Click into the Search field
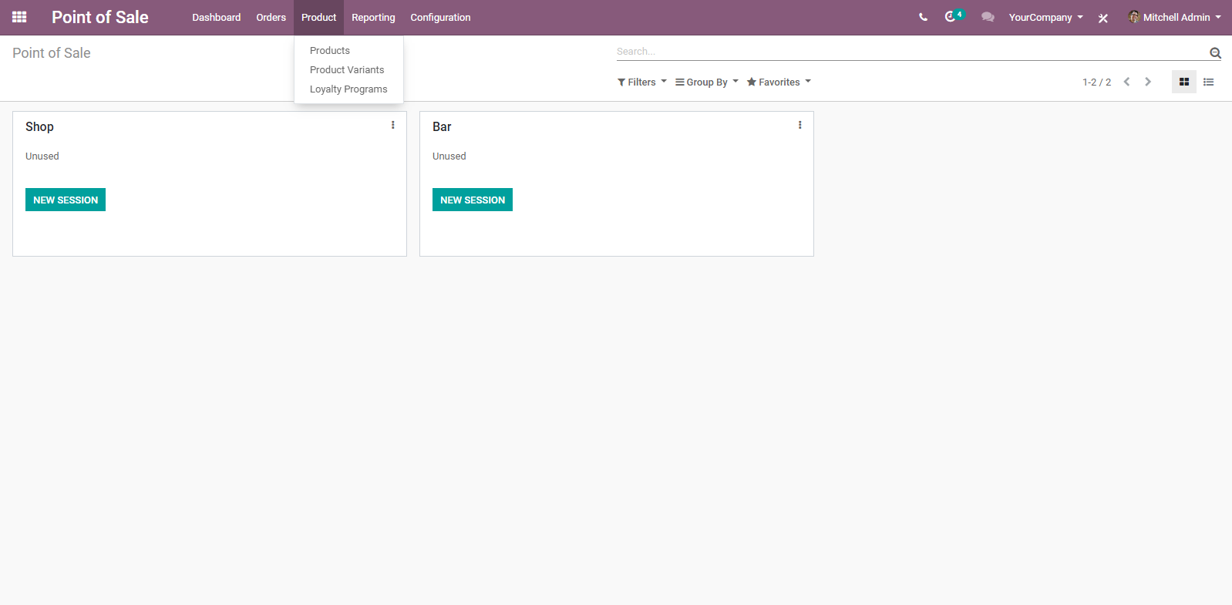 click(911, 52)
